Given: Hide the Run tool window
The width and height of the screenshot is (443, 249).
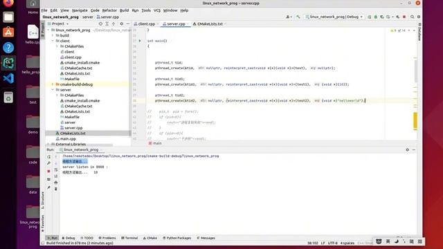Looking at the screenshot, I should pos(414,149).
